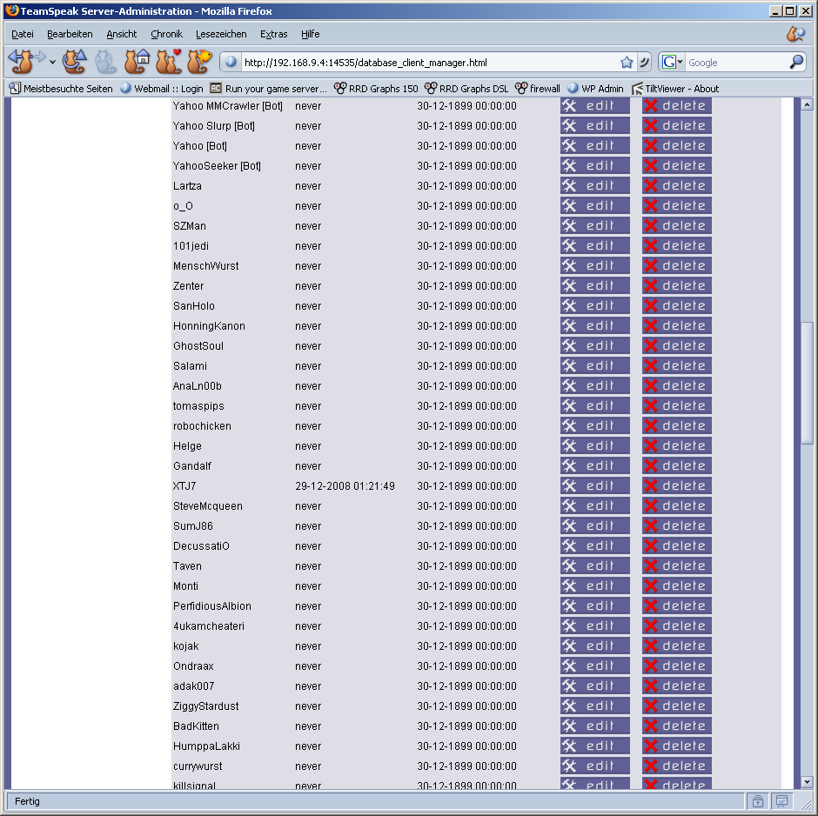Delete the o_O client entry

click(677, 206)
